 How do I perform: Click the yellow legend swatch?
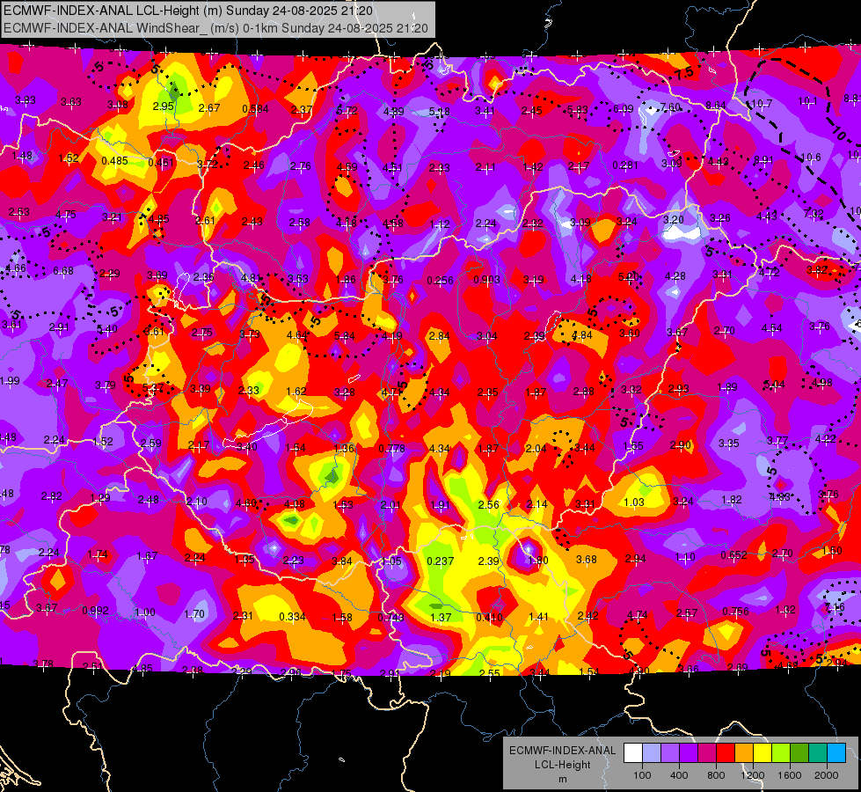[762, 753]
